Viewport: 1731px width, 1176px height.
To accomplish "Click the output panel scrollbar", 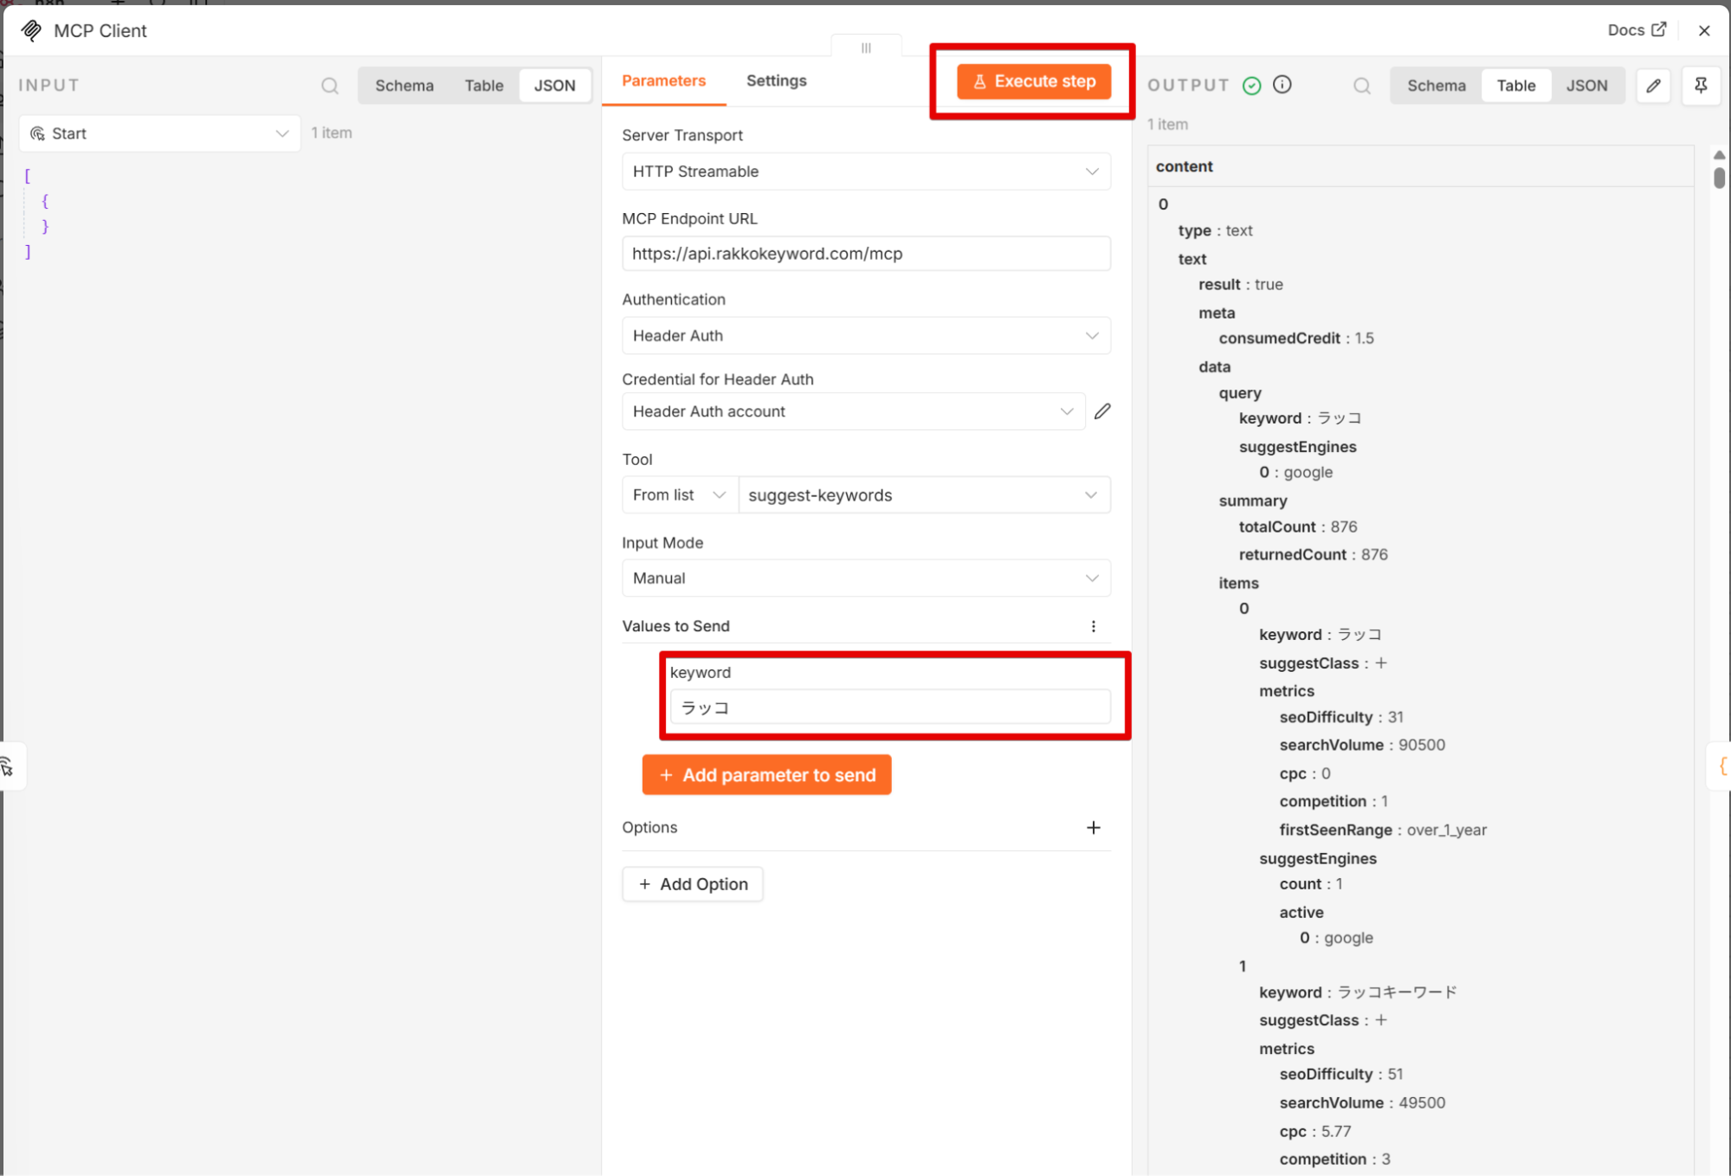I will click(1719, 178).
